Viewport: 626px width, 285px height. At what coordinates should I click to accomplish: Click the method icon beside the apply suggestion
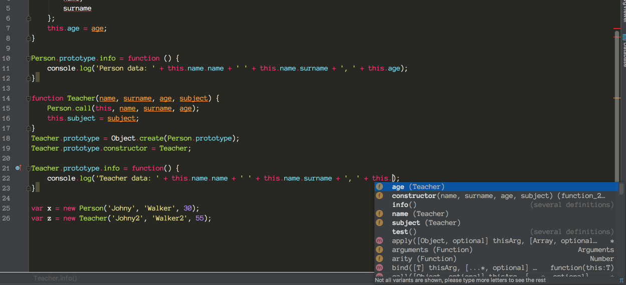[x=379, y=240]
